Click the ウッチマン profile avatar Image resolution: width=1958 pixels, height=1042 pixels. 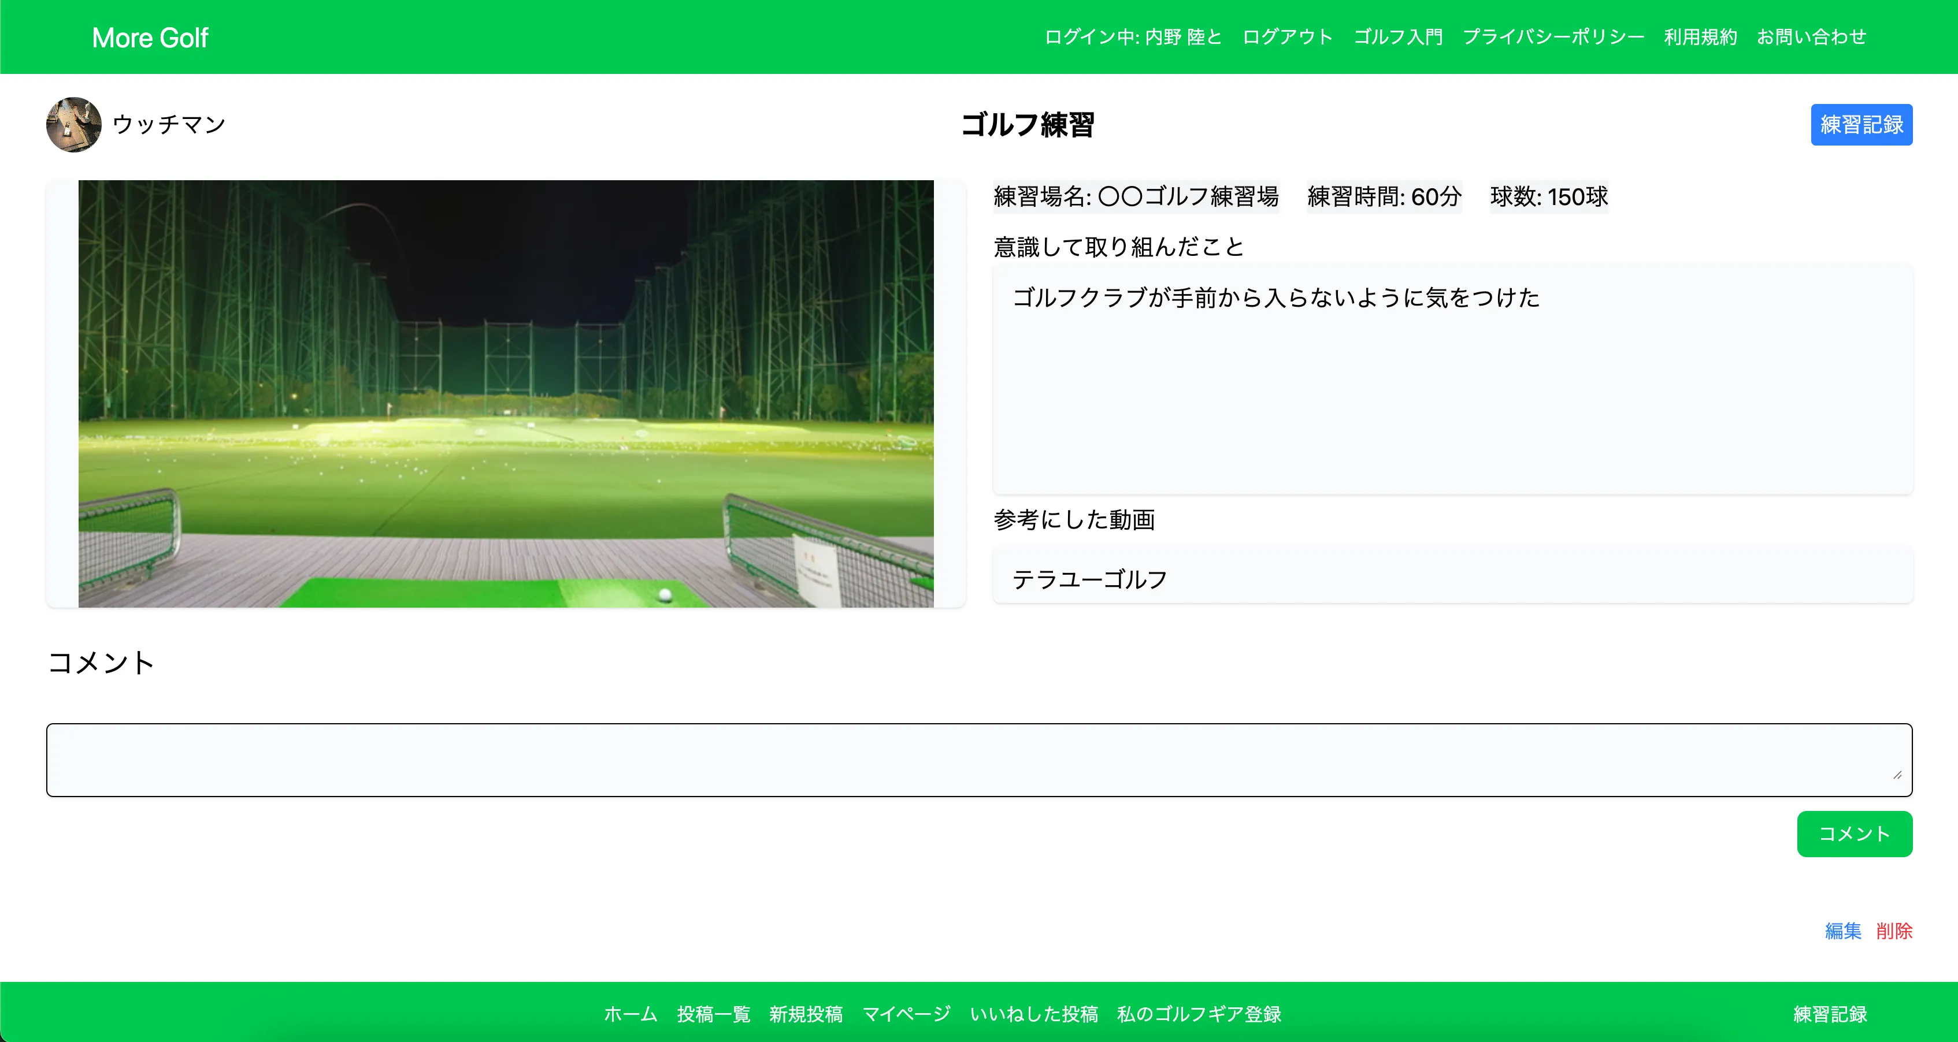74,125
